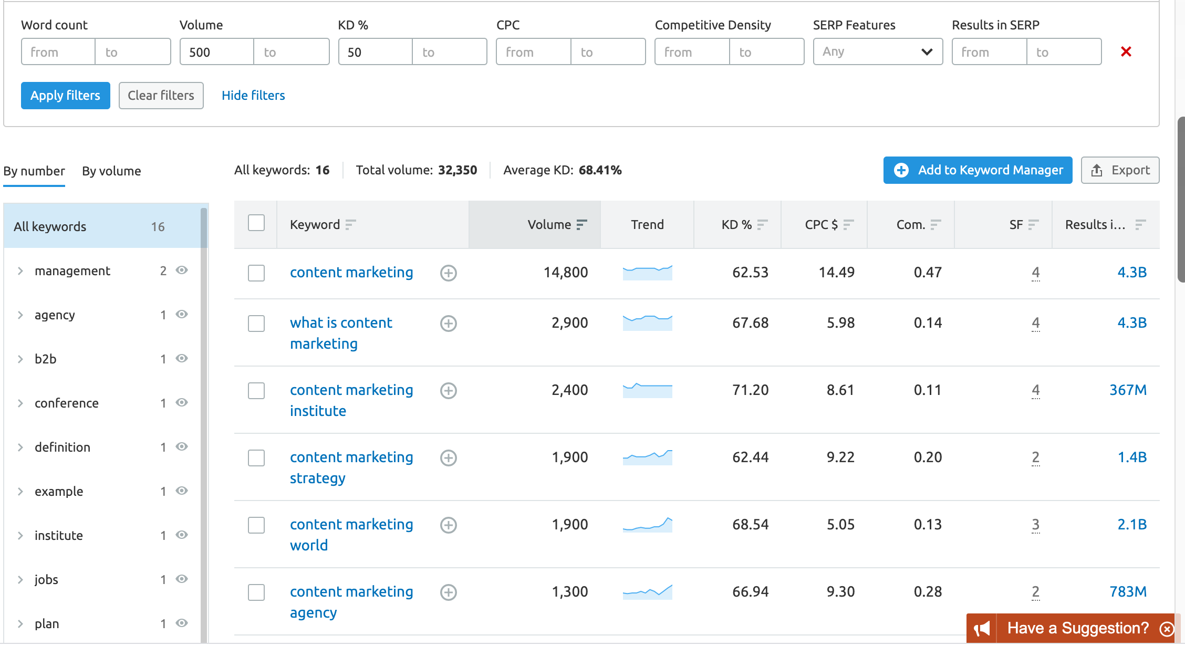
Task: Add 'content marketing' keyword via plus icon
Action: [x=448, y=273]
